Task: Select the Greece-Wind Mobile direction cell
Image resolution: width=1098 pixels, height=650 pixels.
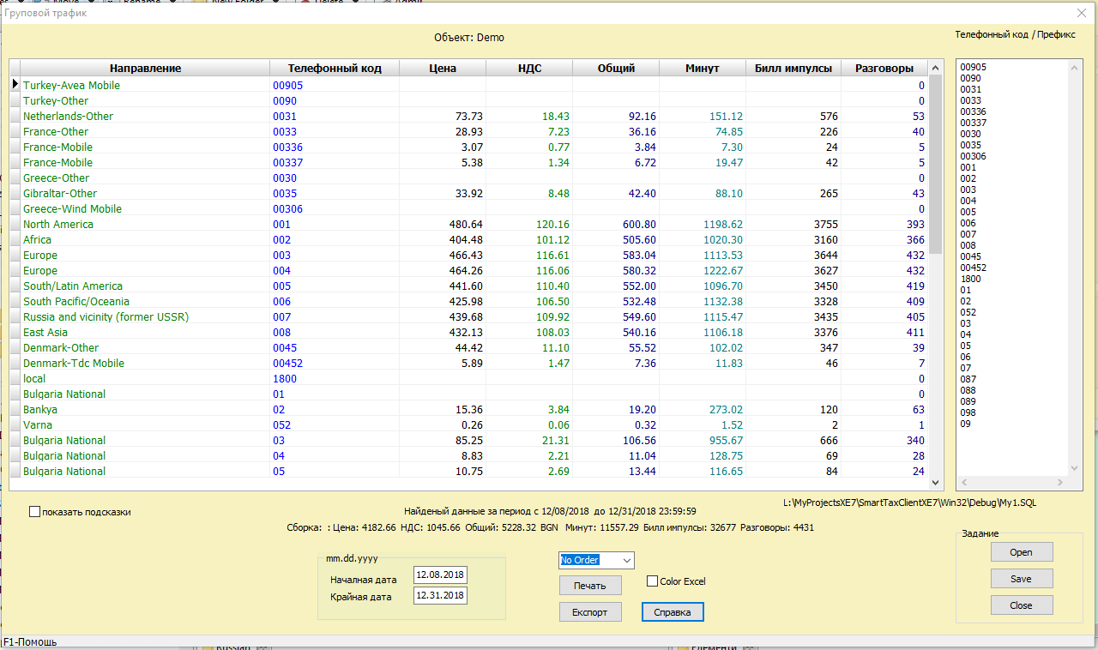Action: coord(145,208)
